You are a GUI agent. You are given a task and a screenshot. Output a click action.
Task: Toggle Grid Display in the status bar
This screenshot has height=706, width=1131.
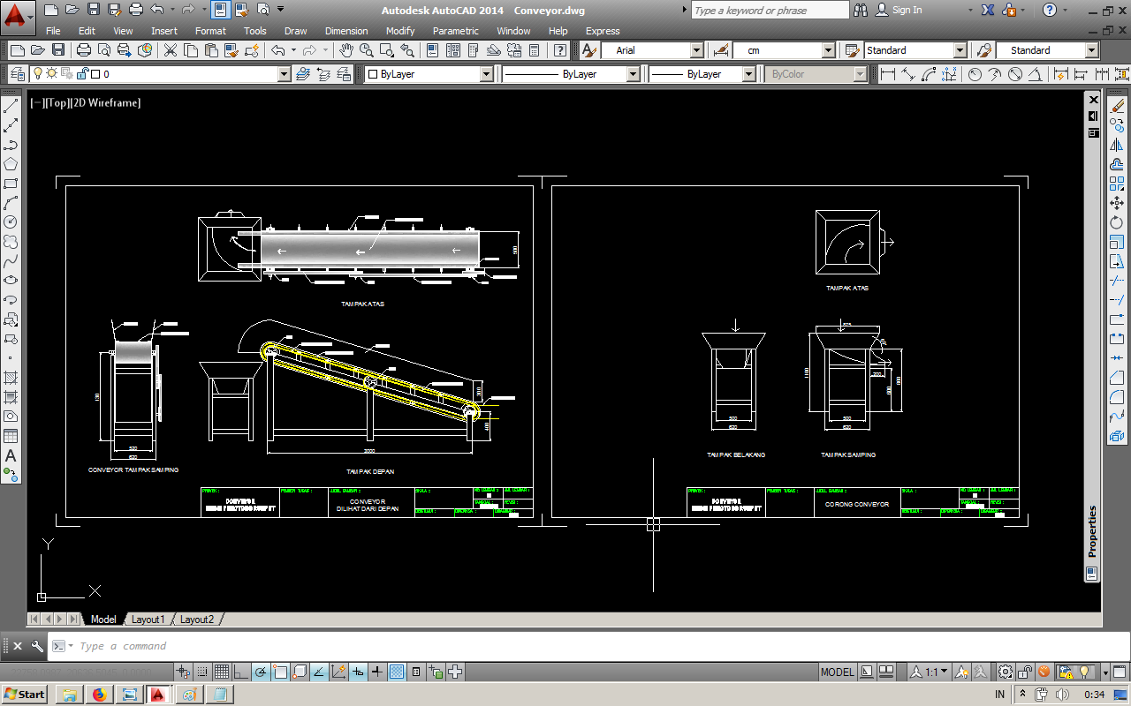[x=220, y=672]
